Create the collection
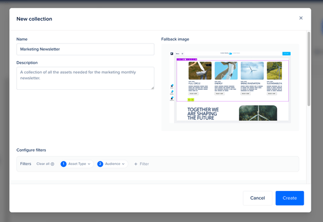The height and width of the screenshot is (222, 323). (x=290, y=198)
